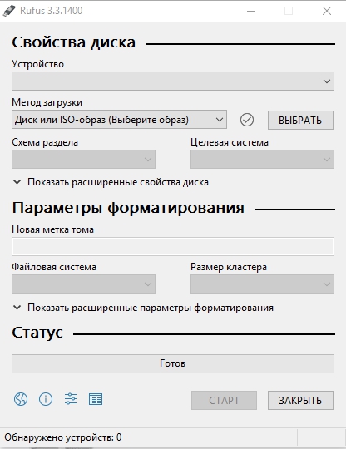Click the Rufus USB drive title icon

point(9,11)
